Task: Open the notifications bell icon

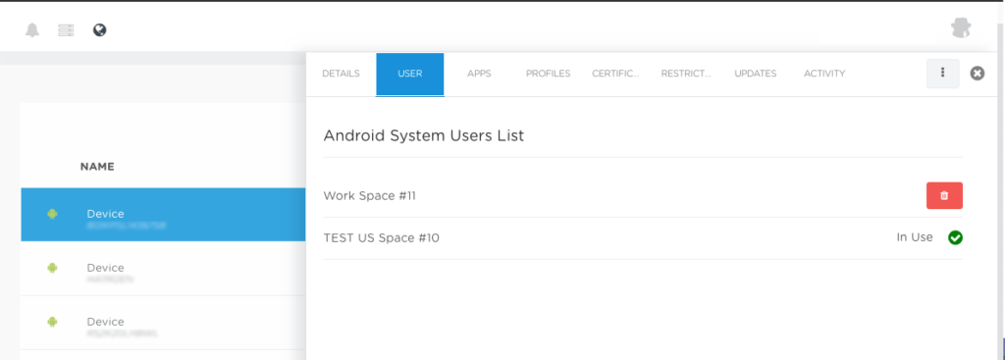Action: (32, 30)
